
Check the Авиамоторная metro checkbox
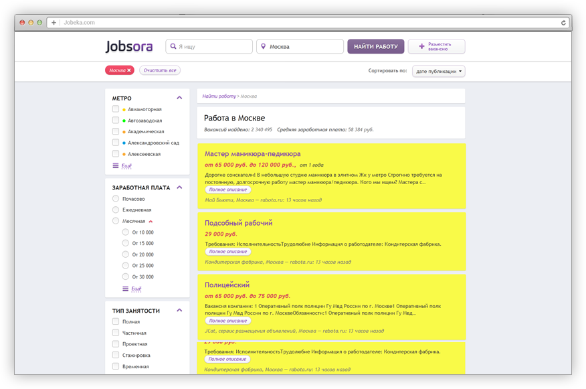point(116,109)
